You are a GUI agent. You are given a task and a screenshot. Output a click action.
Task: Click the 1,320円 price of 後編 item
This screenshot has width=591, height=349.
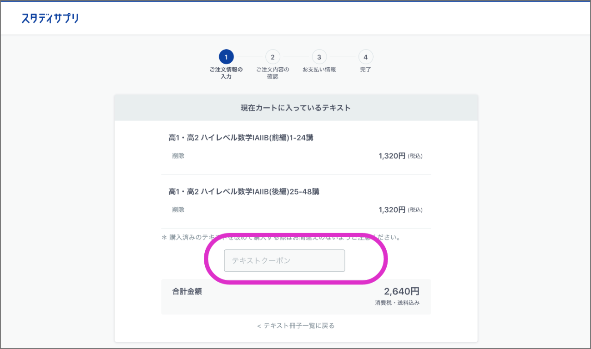pos(392,210)
